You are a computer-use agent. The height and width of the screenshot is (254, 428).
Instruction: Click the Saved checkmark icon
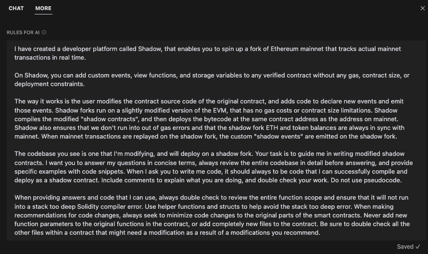coord(418,247)
